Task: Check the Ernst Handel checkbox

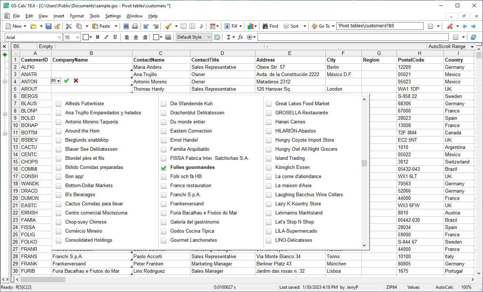Action: pyautogui.click(x=163, y=140)
